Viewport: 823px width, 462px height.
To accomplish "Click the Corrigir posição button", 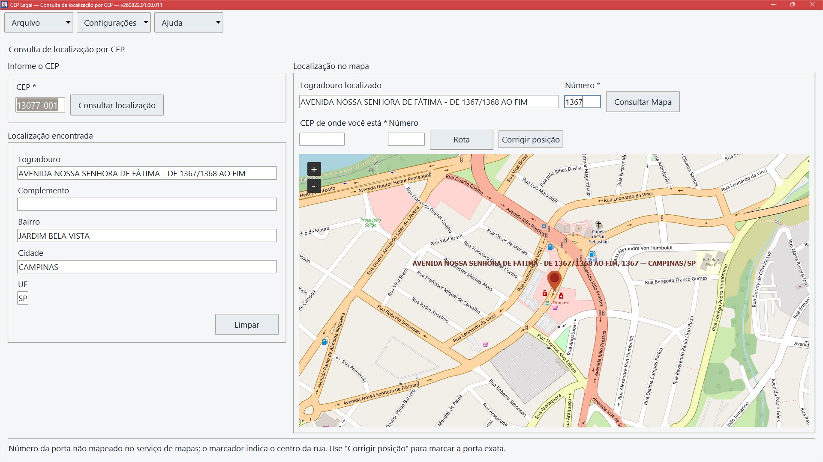I will point(531,139).
